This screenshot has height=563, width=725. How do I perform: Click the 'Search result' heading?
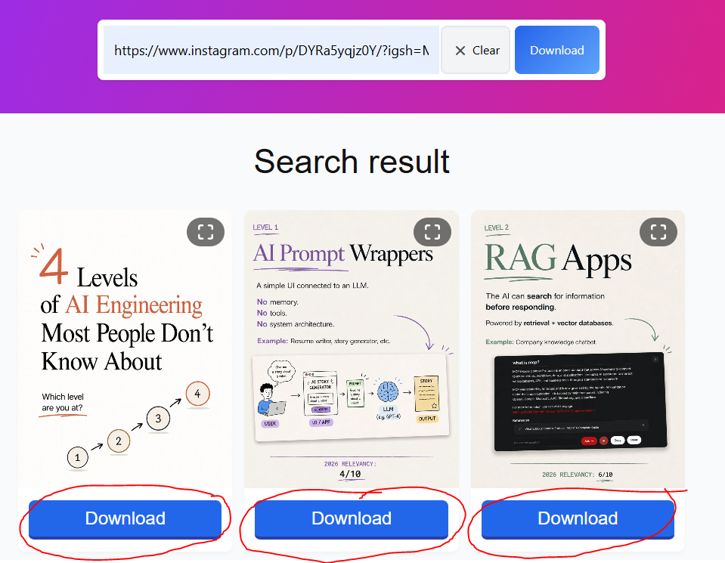tap(352, 162)
